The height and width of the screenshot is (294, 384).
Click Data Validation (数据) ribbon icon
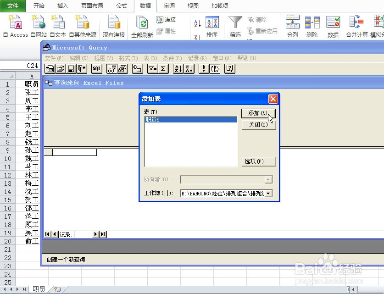[333, 26]
